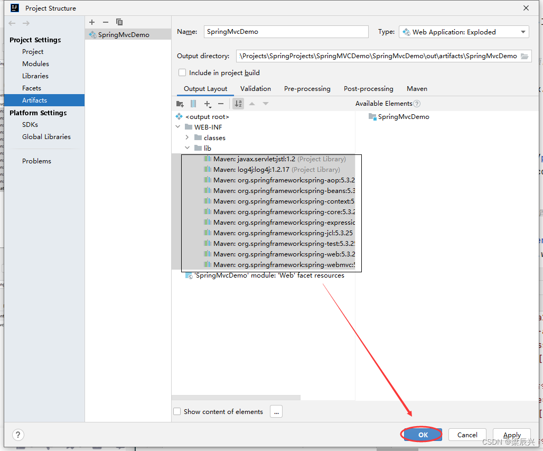Remove element with layout toolbar minus

pyautogui.click(x=221, y=104)
